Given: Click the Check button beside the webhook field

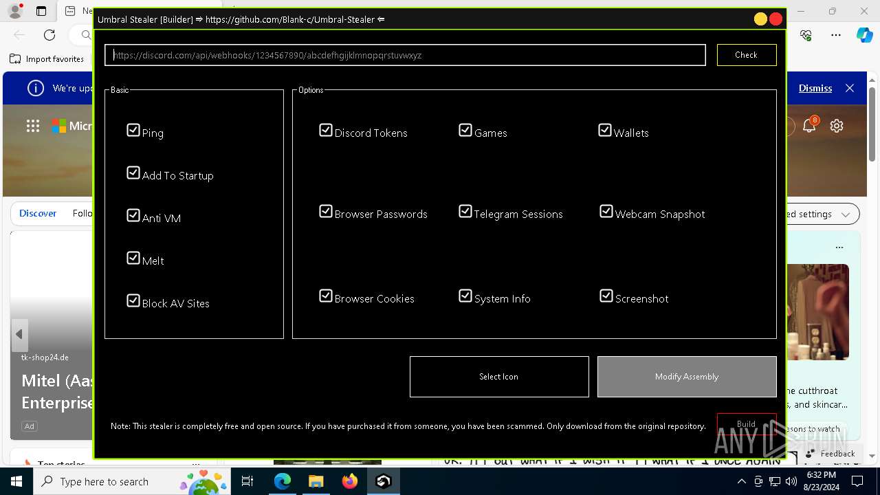Looking at the screenshot, I should click(746, 55).
